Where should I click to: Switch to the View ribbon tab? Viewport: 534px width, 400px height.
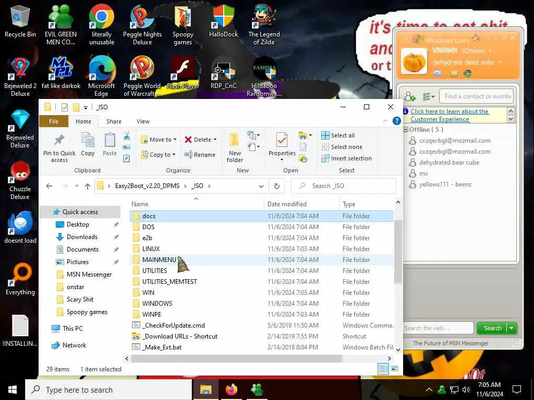[143, 121]
